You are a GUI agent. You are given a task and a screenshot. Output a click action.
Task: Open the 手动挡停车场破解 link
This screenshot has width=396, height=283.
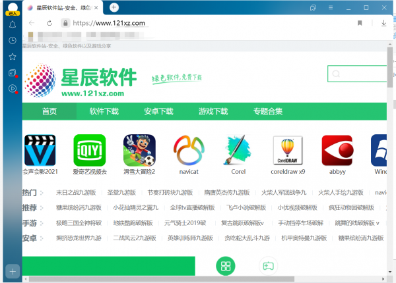tap(300, 223)
